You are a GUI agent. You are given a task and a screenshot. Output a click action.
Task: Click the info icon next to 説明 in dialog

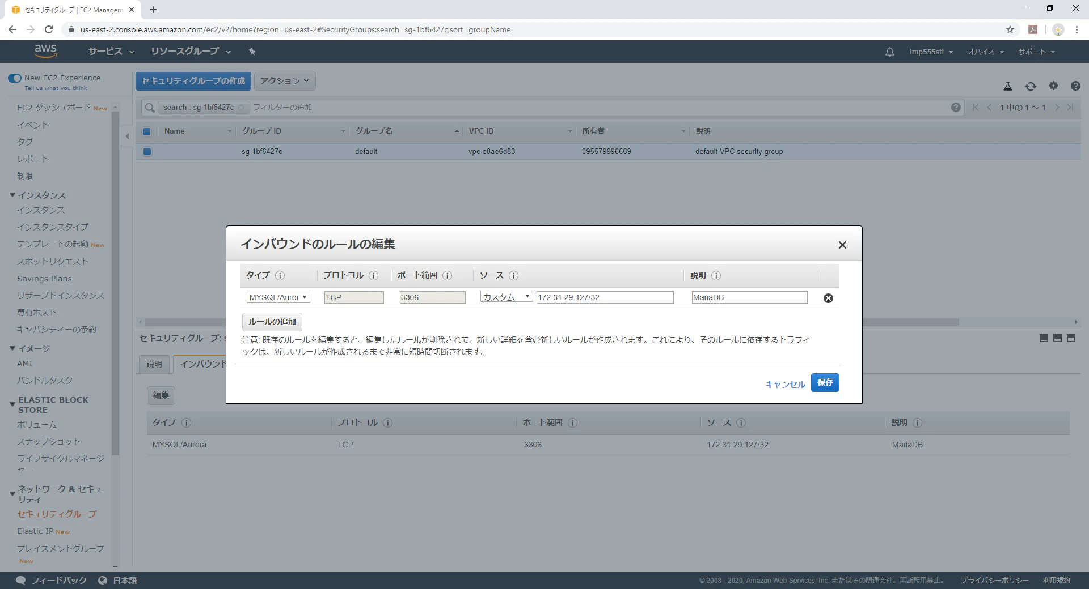[716, 276]
